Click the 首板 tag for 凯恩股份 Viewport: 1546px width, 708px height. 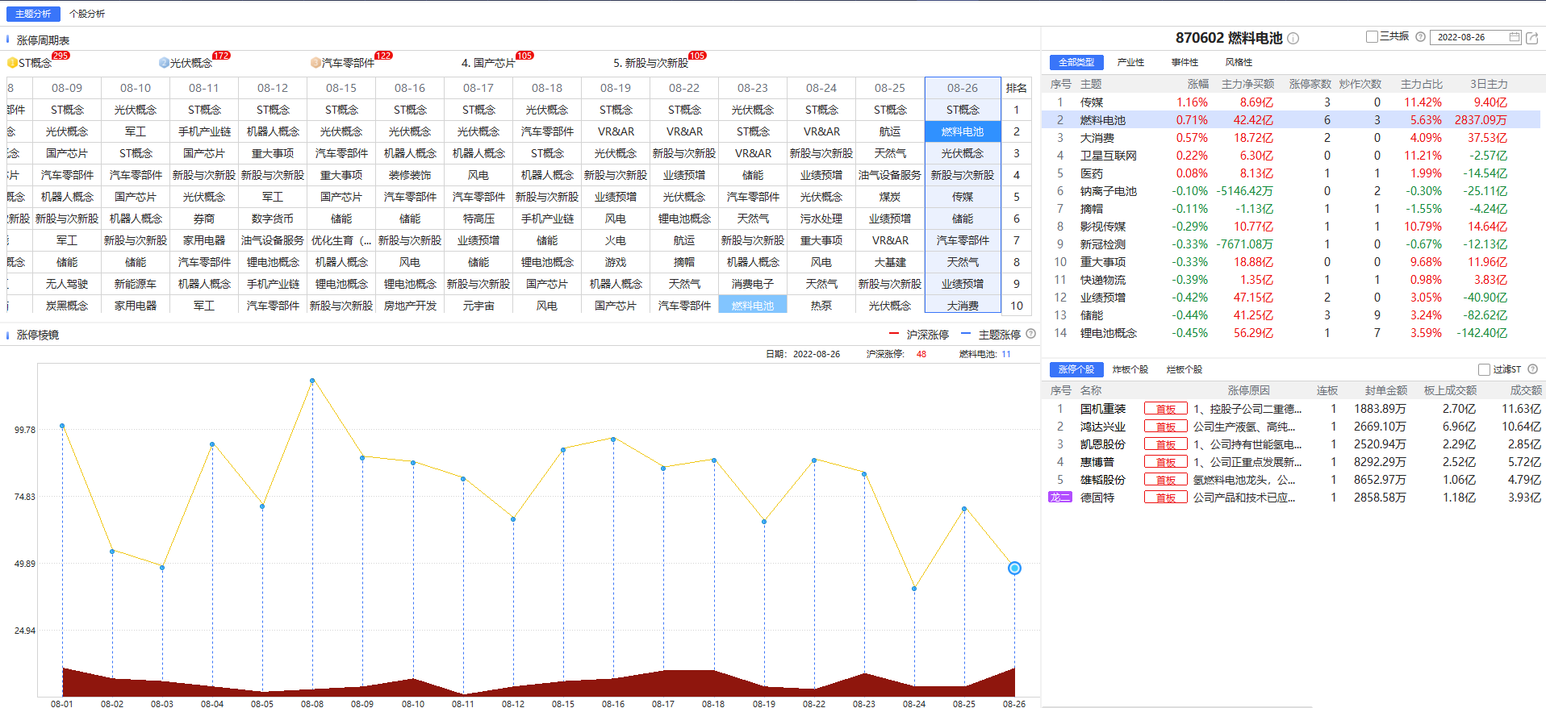point(1165,444)
